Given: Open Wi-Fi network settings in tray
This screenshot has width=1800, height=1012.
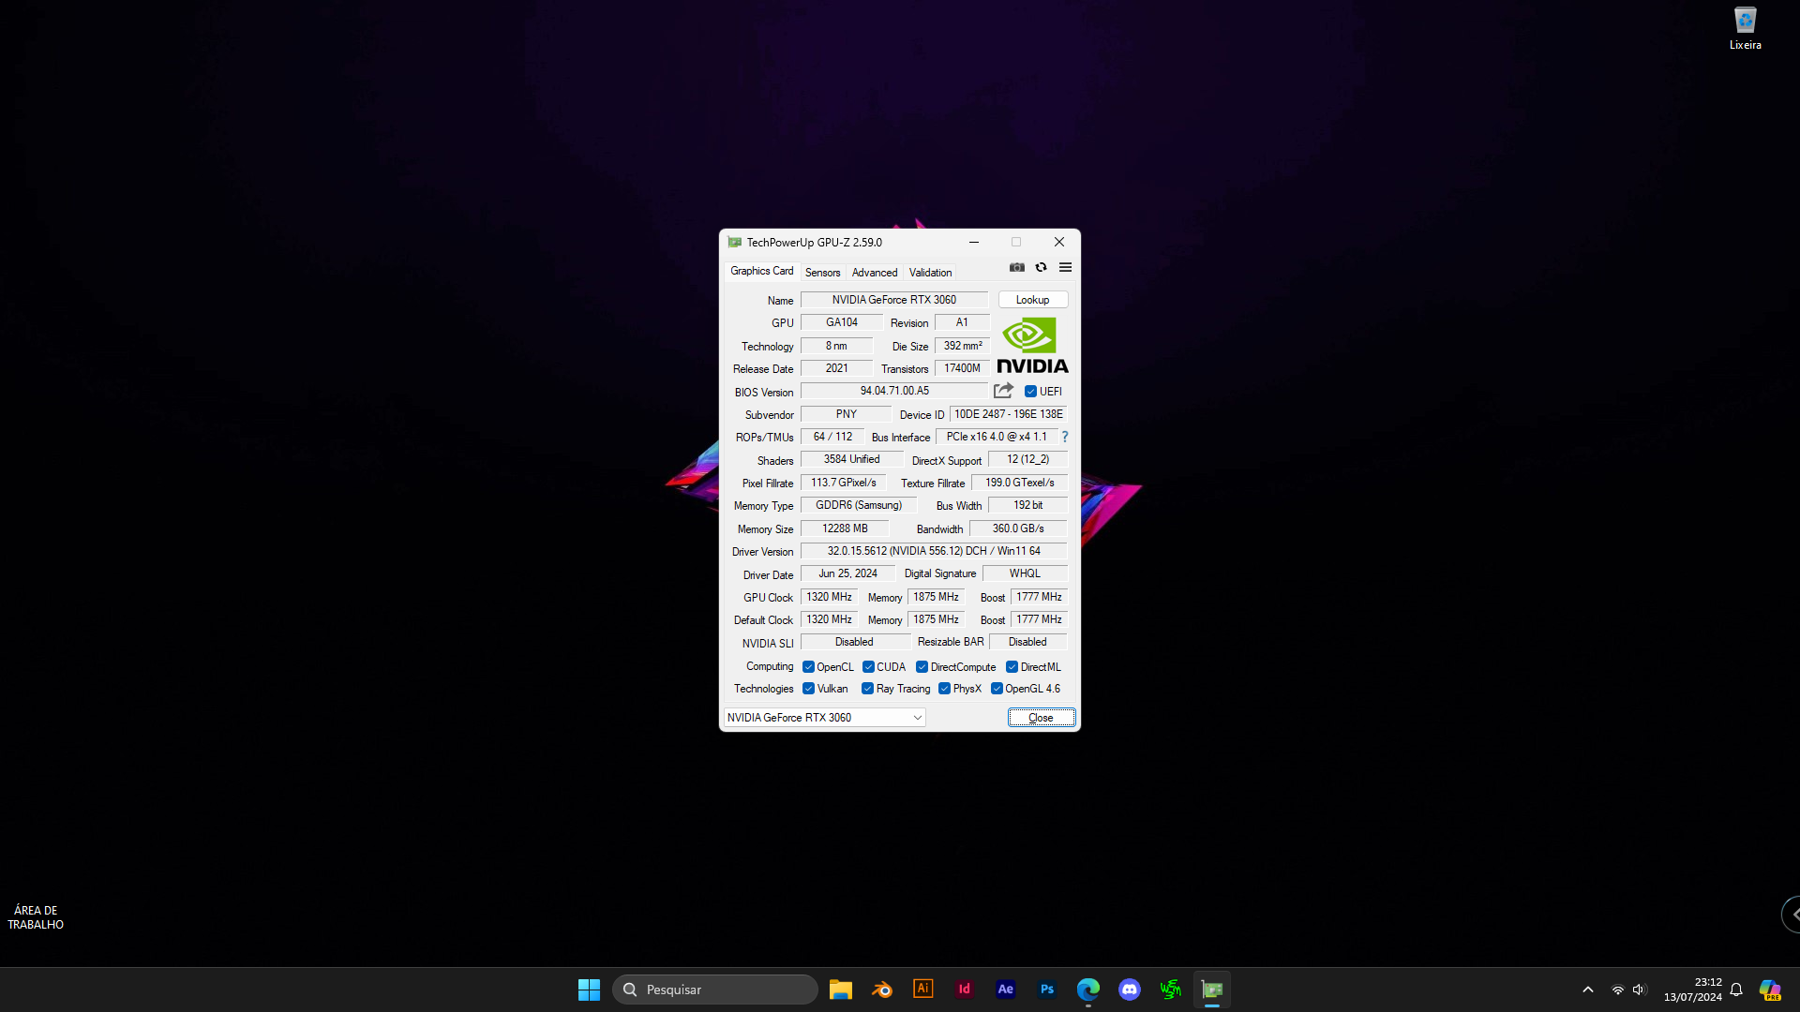Looking at the screenshot, I should (x=1617, y=990).
